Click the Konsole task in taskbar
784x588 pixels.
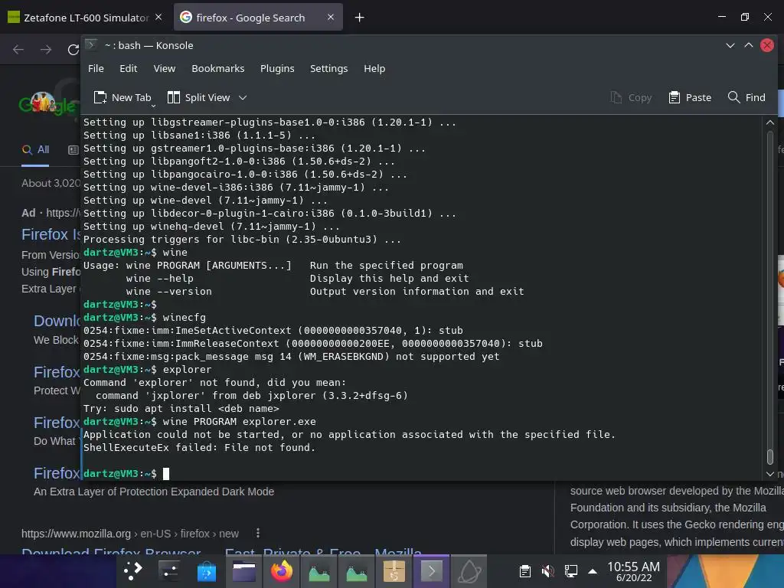[x=431, y=571]
